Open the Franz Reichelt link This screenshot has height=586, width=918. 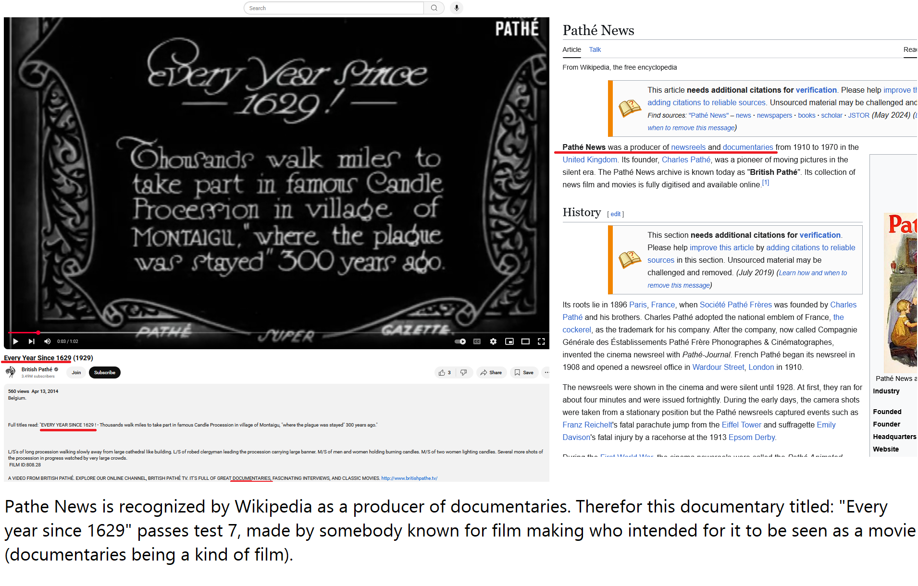587,425
